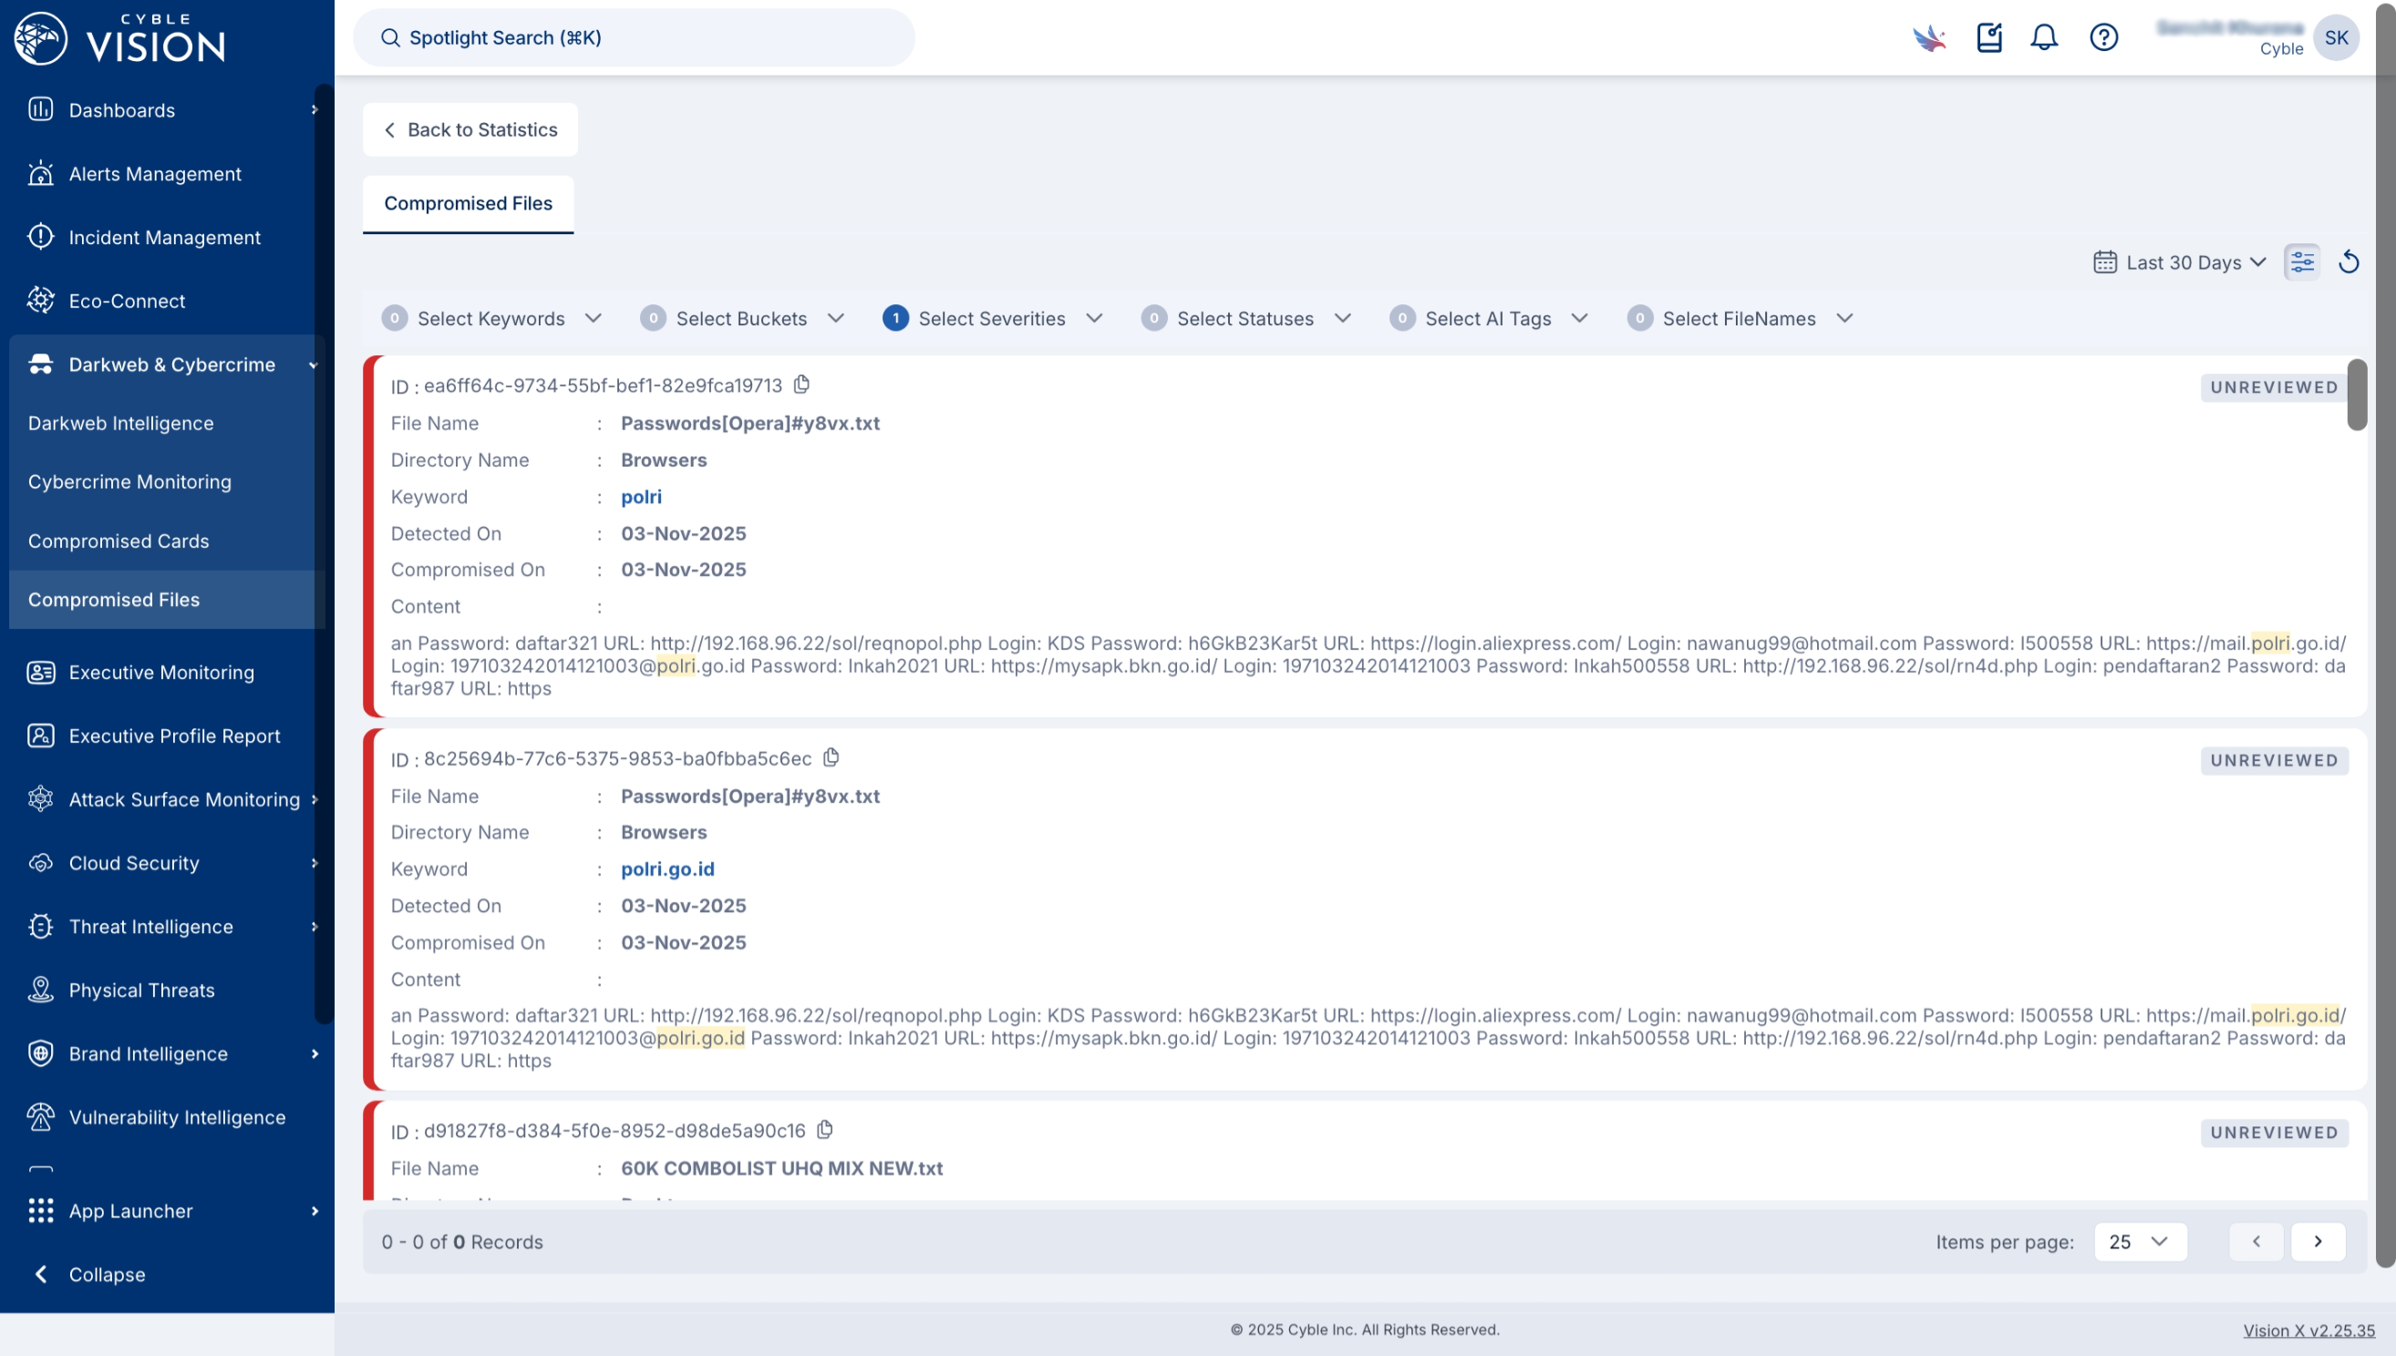The width and height of the screenshot is (2396, 1356).
Task: Expand the Dashboards submenu arrow
Action: coord(314,110)
